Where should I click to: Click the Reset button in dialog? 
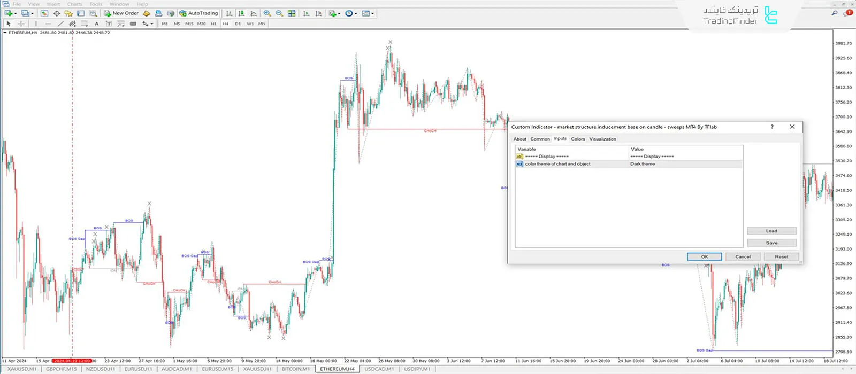pyautogui.click(x=781, y=256)
